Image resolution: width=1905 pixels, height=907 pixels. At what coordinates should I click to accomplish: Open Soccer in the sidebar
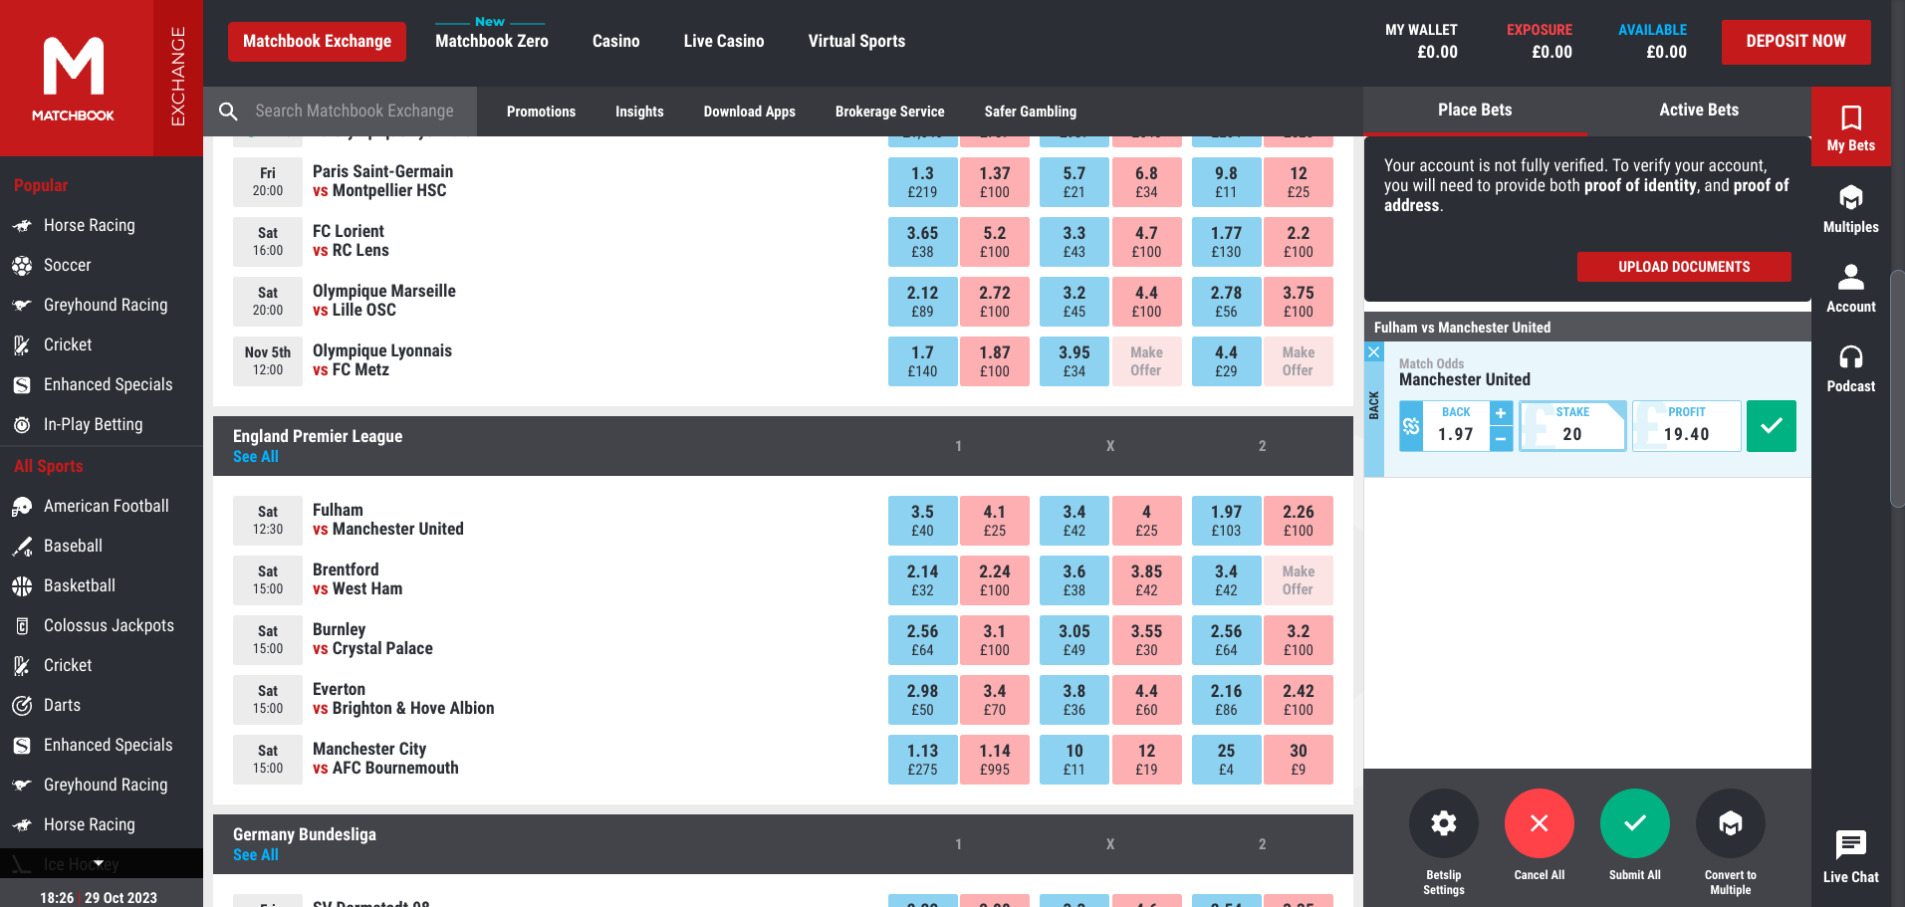pos(67,266)
